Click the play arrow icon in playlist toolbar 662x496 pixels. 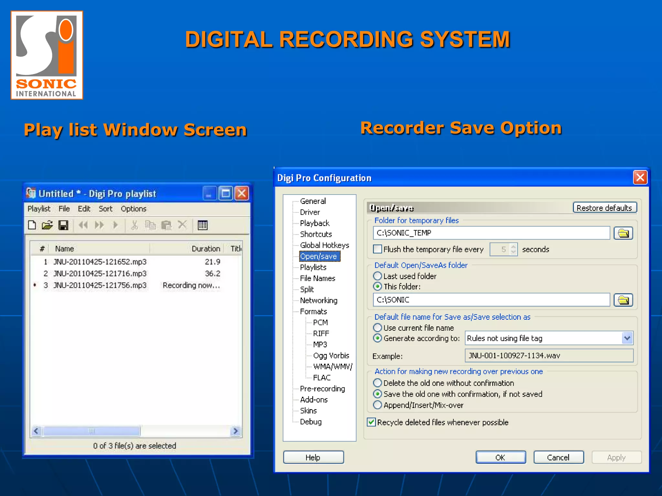coord(115,225)
